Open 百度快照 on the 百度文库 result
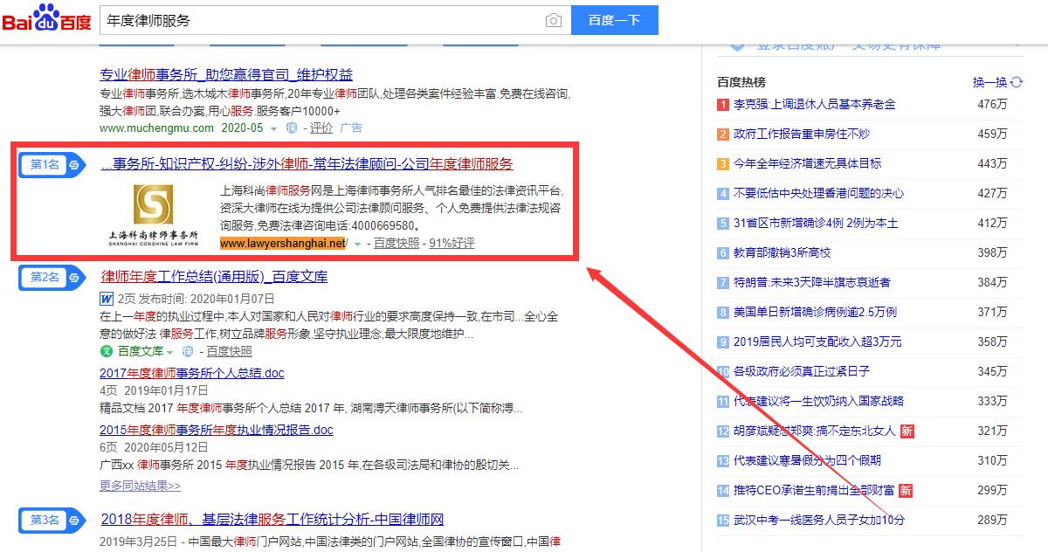The height and width of the screenshot is (552, 1048). tap(230, 351)
